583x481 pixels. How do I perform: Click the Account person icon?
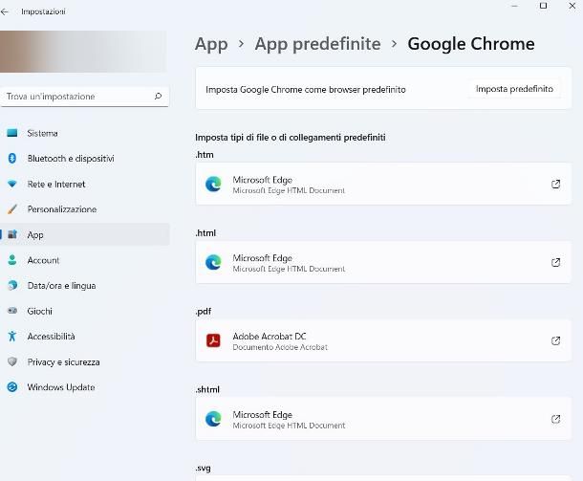click(x=12, y=260)
